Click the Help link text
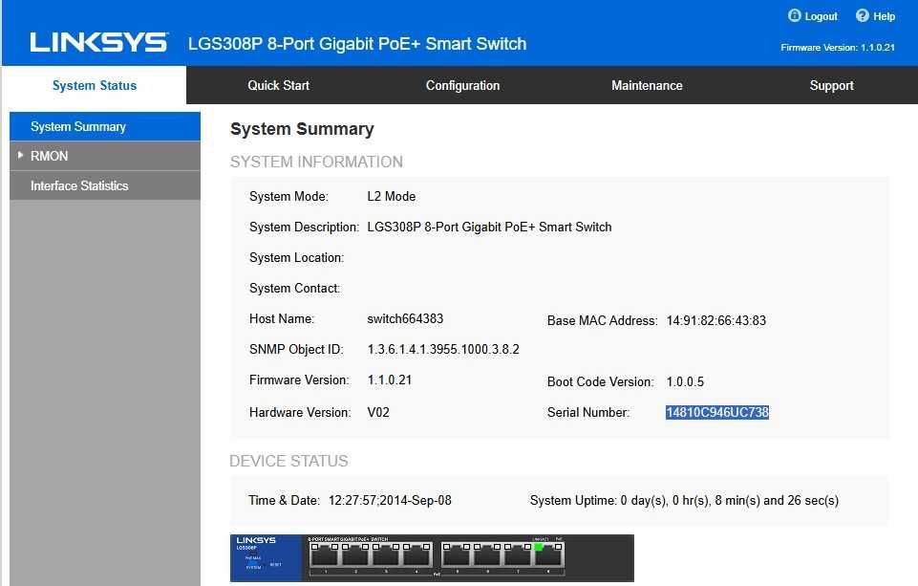The image size is (918, 586). 884,16
